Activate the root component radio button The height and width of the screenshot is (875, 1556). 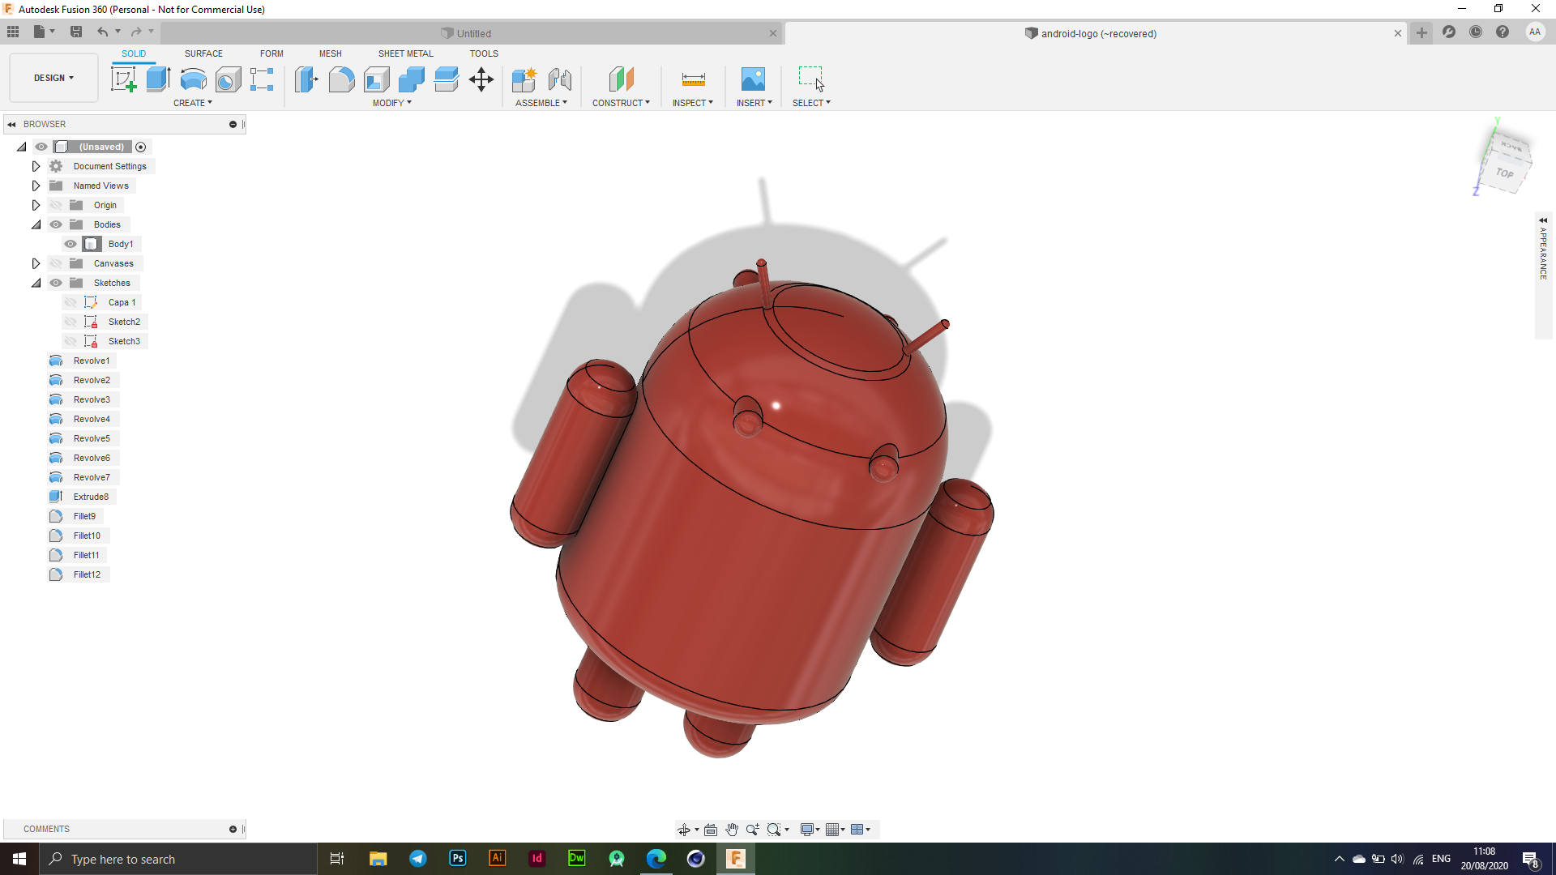(x=141, y=147)
